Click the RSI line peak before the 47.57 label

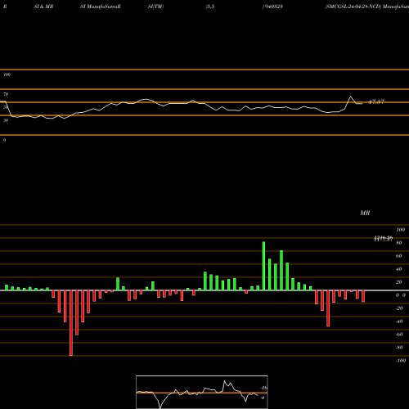coord(351,97)
